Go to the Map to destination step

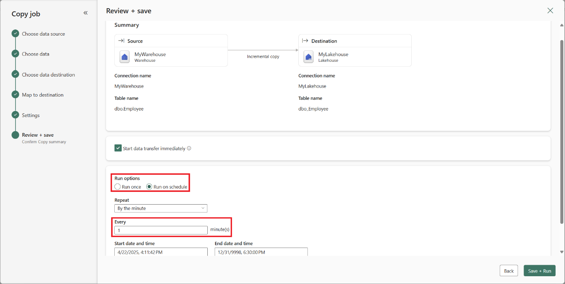[43, 95]
